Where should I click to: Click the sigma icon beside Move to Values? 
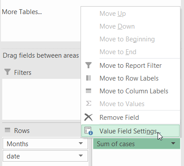click(88, 103)
